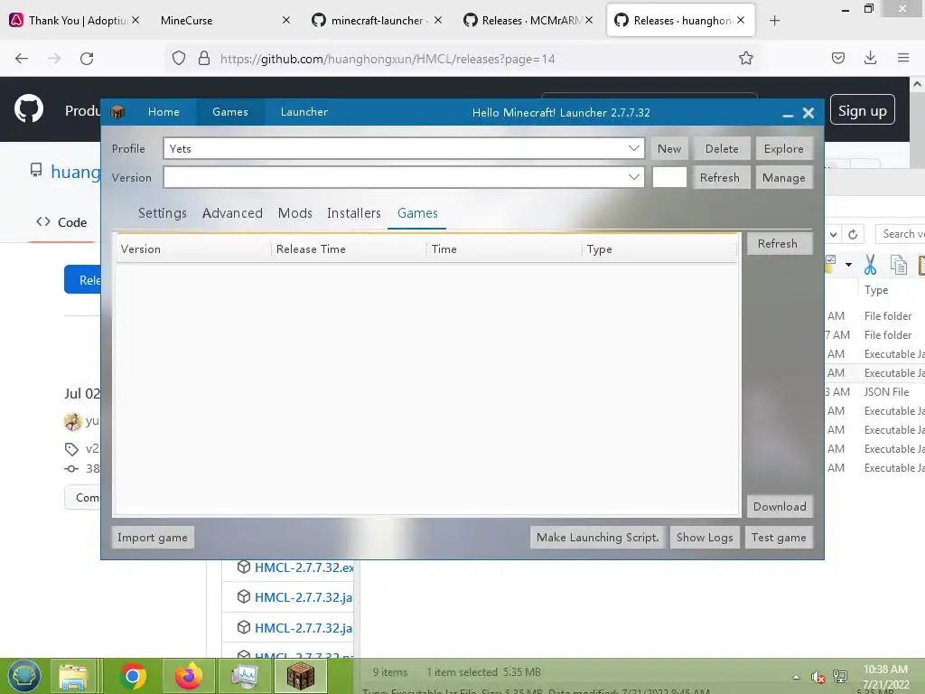Open the Settings sub-tab
The height and width of the screenshot is (694, 925).
pyautogui.click(x=163, y=213)
